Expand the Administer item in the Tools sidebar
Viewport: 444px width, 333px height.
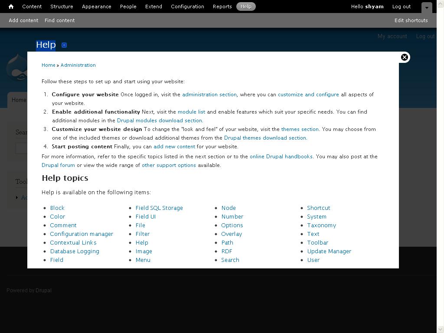pos(17,197)
